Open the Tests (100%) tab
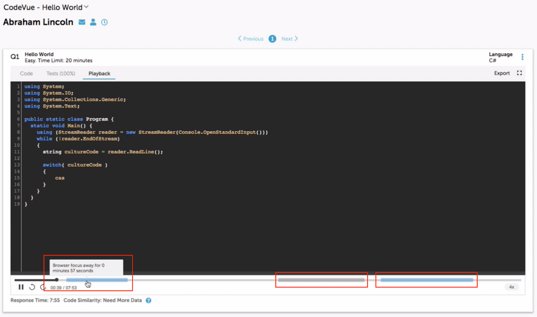 (61, 74)
